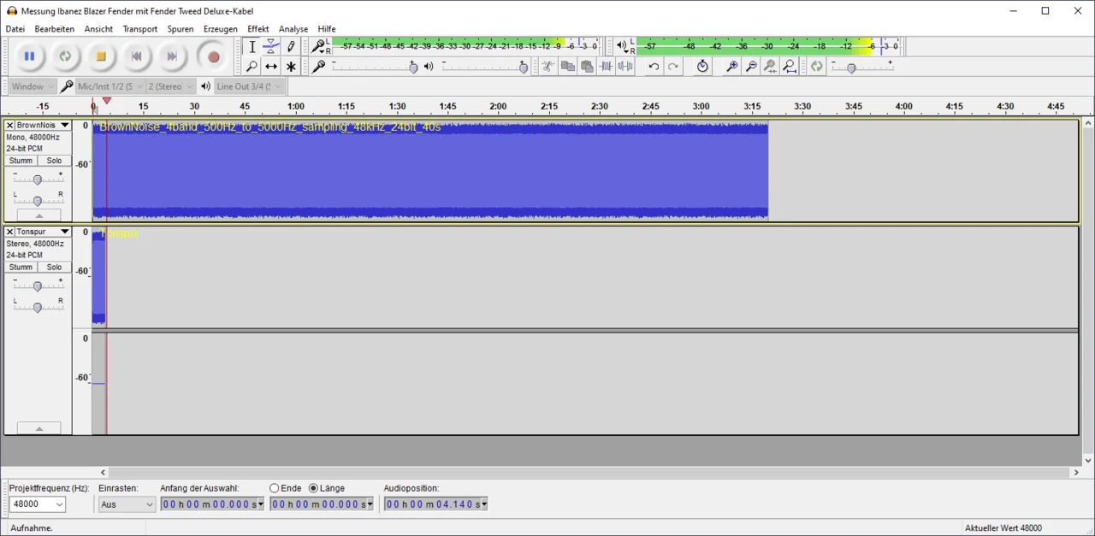Viewport: 1095px width, 536px height.
Task: Select the Envelope tool in the toolbar
Action: (271, 47)
